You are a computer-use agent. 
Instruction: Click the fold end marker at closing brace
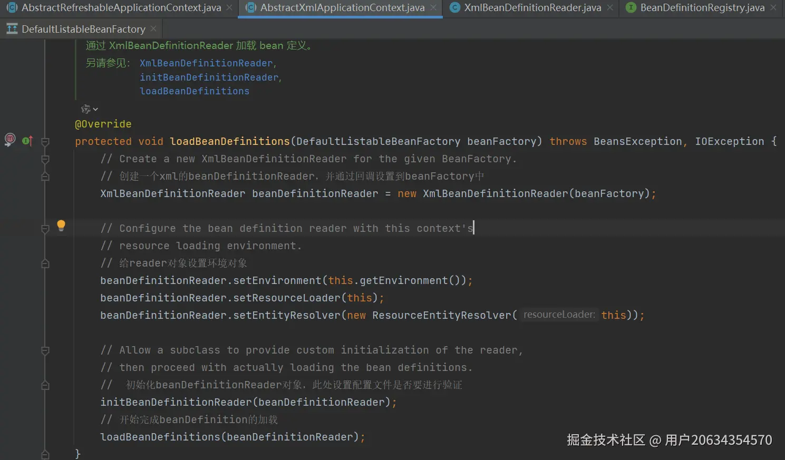[x=45, y=454]
